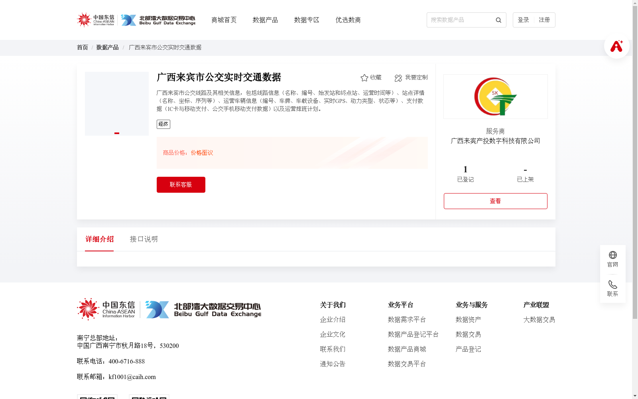Select 详细介绍 tab
Image resolution: width=638 pixels, height=399 pixels.
(99, 239)
